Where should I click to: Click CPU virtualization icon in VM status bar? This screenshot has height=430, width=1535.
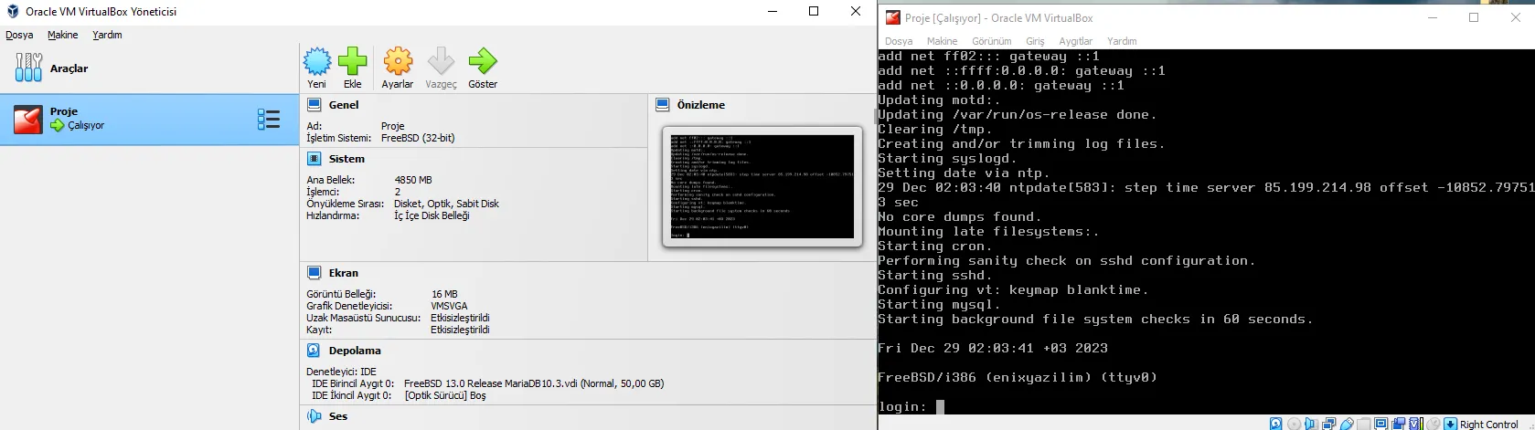point(1415,424)
